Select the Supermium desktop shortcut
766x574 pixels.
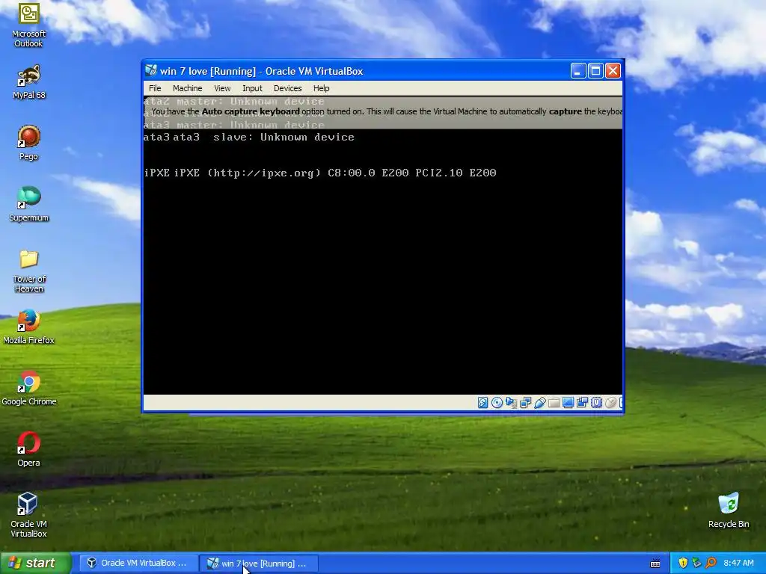pos(29,204)
